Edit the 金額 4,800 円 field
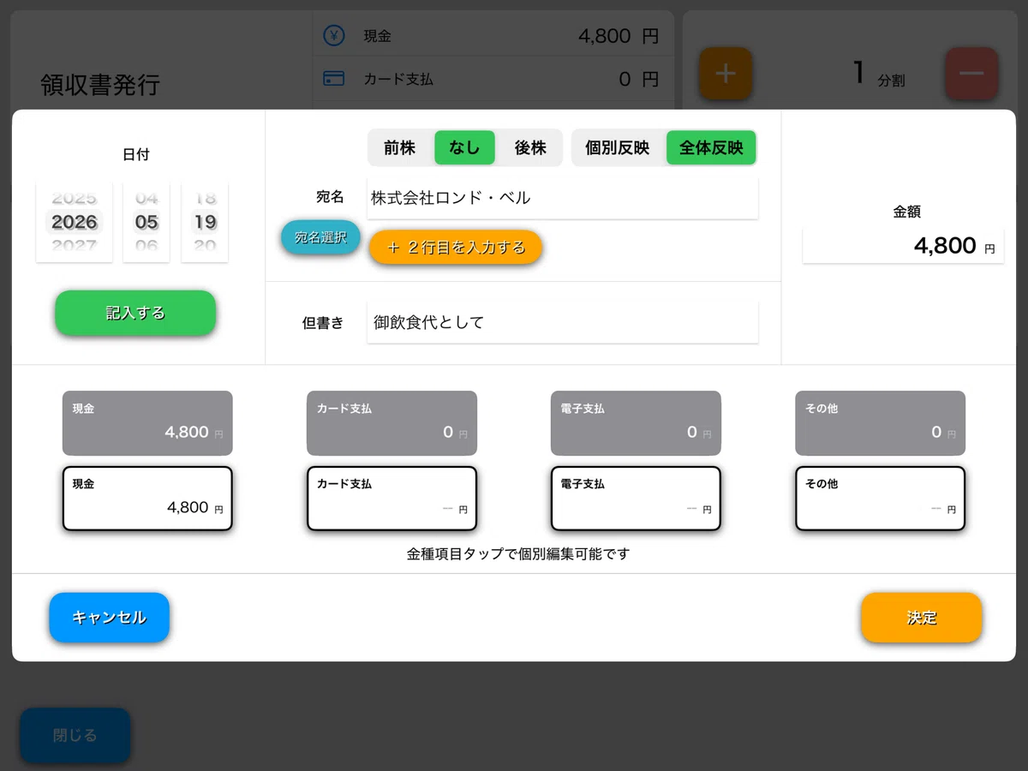Image resolution: width=1028 pixels, height=771 pixels. [903, 246]
